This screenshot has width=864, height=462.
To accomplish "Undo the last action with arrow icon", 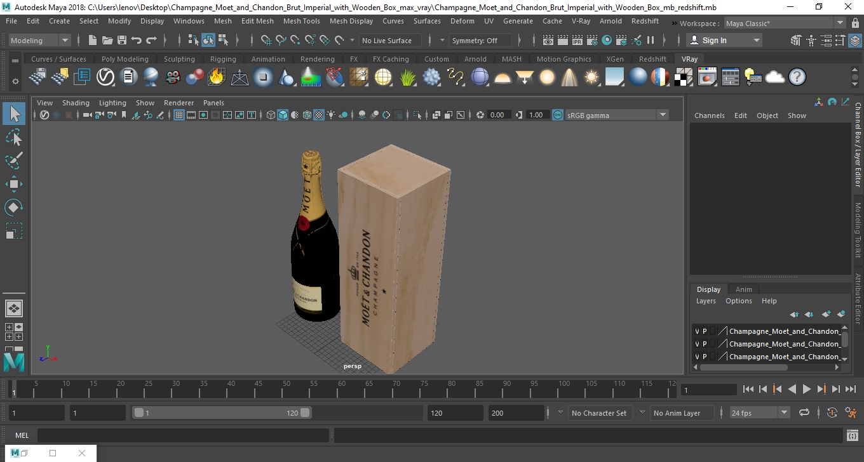I will tap(137, 40).
